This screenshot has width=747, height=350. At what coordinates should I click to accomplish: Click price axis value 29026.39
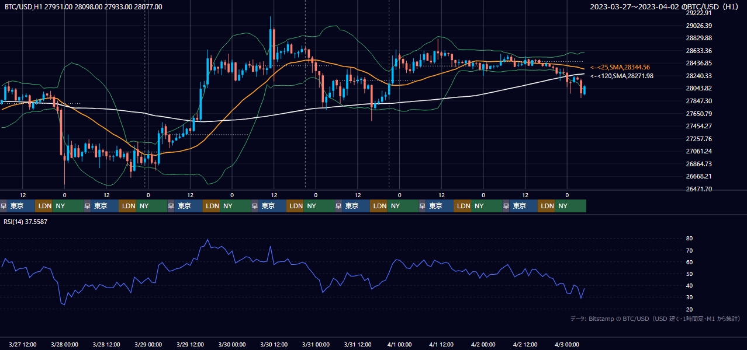[698, 26]
